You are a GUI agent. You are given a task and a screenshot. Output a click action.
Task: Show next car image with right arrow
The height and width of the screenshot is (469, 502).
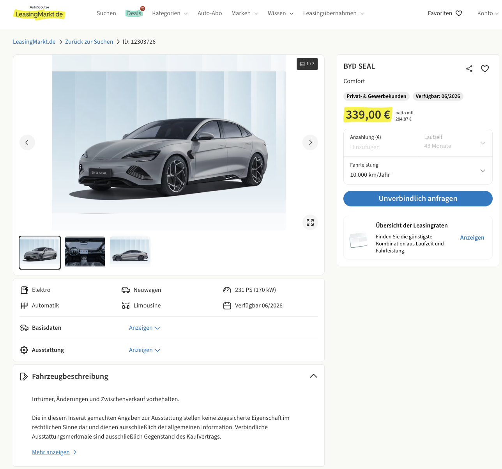[310, 142]
